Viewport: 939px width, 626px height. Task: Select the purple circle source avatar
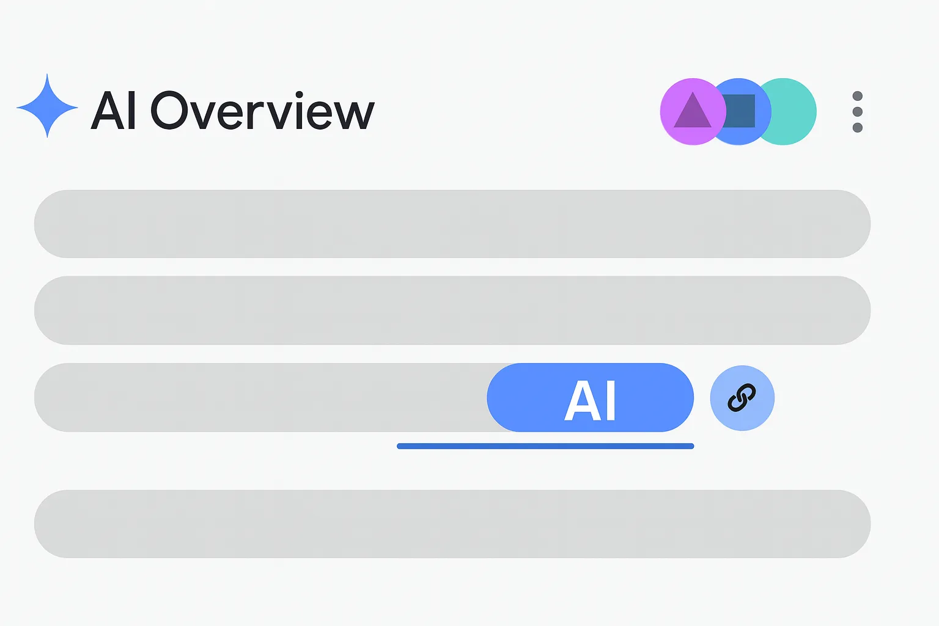pyautogui.click(x=683, y=111)
